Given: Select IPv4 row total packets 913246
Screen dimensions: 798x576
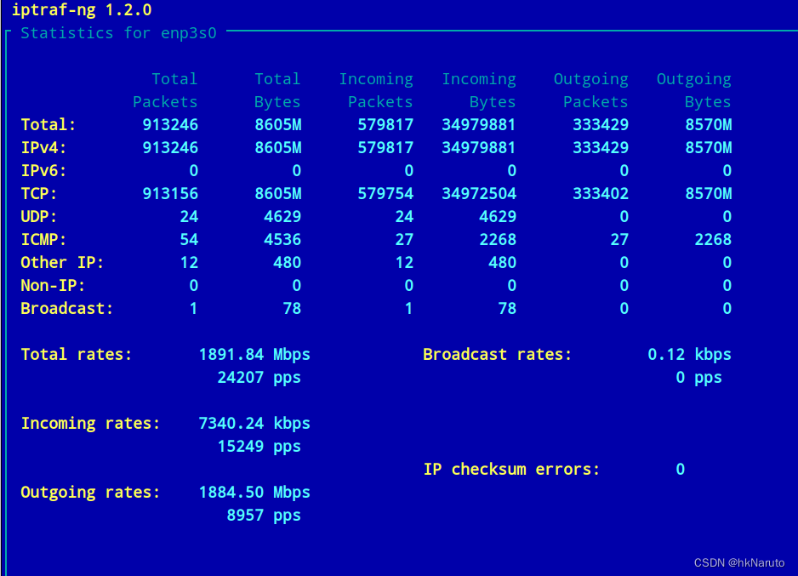Looking at the screenshot, I should tap(170, 147).
